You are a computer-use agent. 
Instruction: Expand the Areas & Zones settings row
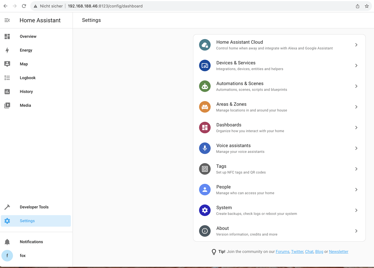click(x=280, y=107)
